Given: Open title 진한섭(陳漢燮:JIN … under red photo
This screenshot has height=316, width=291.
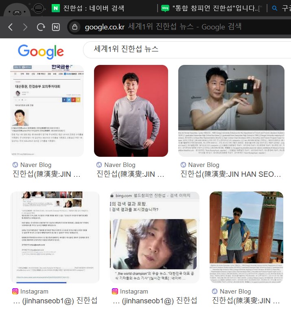Looking at the screenshot, I should [130, 174].
